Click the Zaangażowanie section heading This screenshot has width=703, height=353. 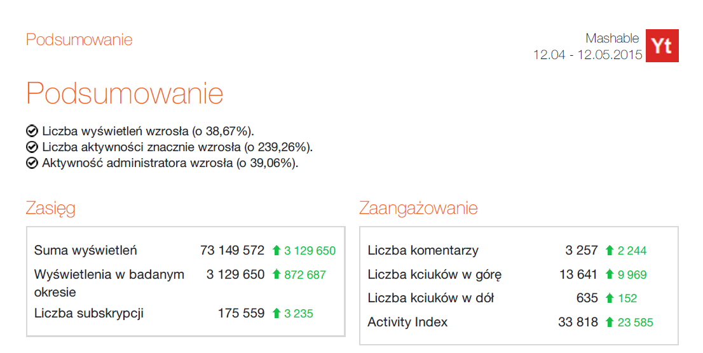(418, 208)
